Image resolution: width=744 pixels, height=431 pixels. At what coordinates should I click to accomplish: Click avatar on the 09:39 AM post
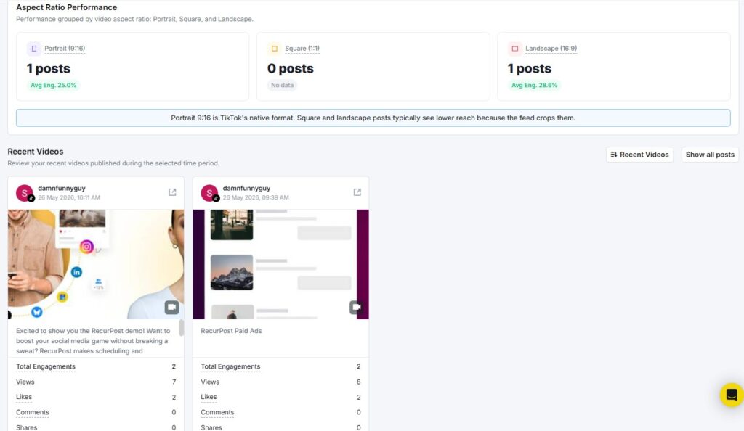coord(210,193)
